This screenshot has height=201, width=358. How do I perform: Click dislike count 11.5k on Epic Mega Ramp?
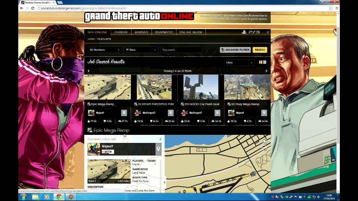107,121
